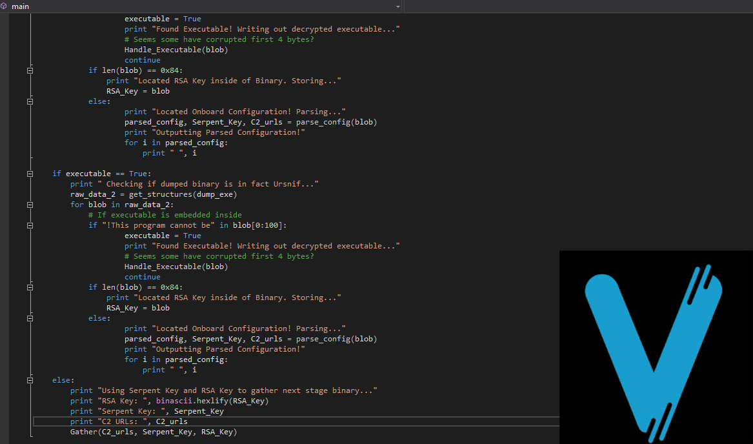Fold the second 'if len(blob) == 0x84' block
753x444 pixels.
30,287
